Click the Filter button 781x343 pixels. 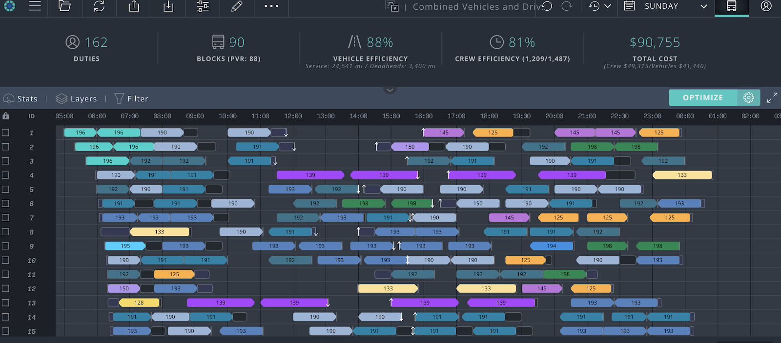[x=131, y=99]
